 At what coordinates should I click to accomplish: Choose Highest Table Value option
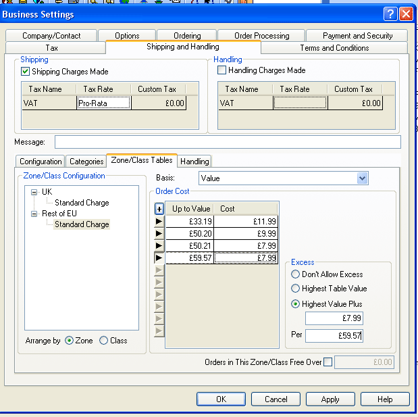296,289
